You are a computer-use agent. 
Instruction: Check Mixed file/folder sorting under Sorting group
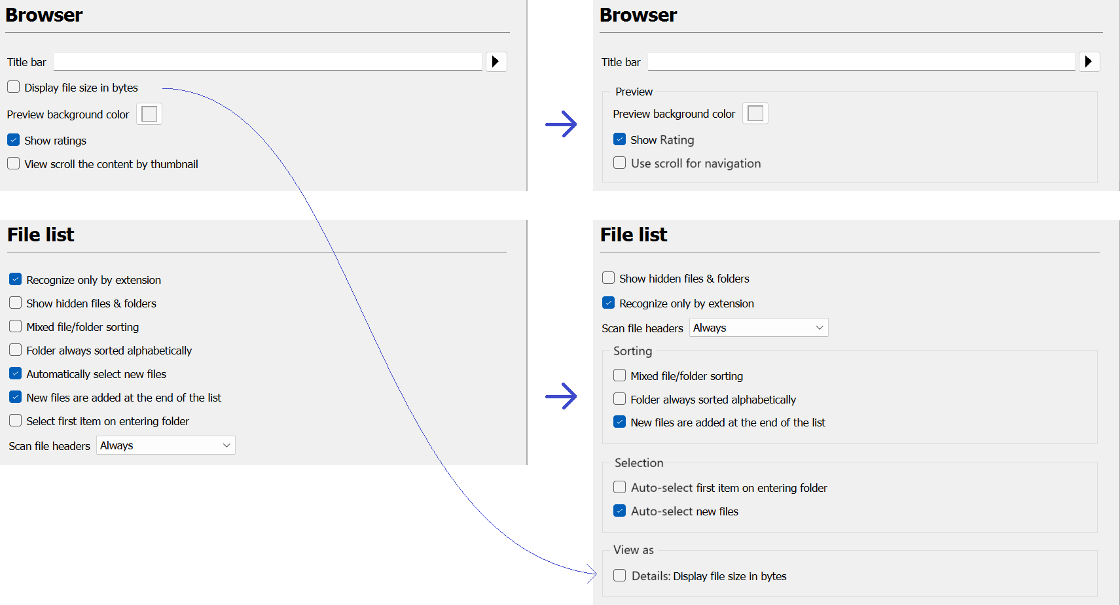620,375
